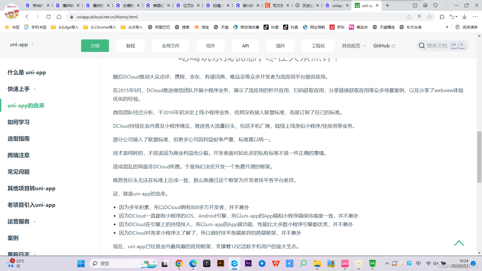
Task: Toggle the Chinese input method indicator
Action: [418, 263]
